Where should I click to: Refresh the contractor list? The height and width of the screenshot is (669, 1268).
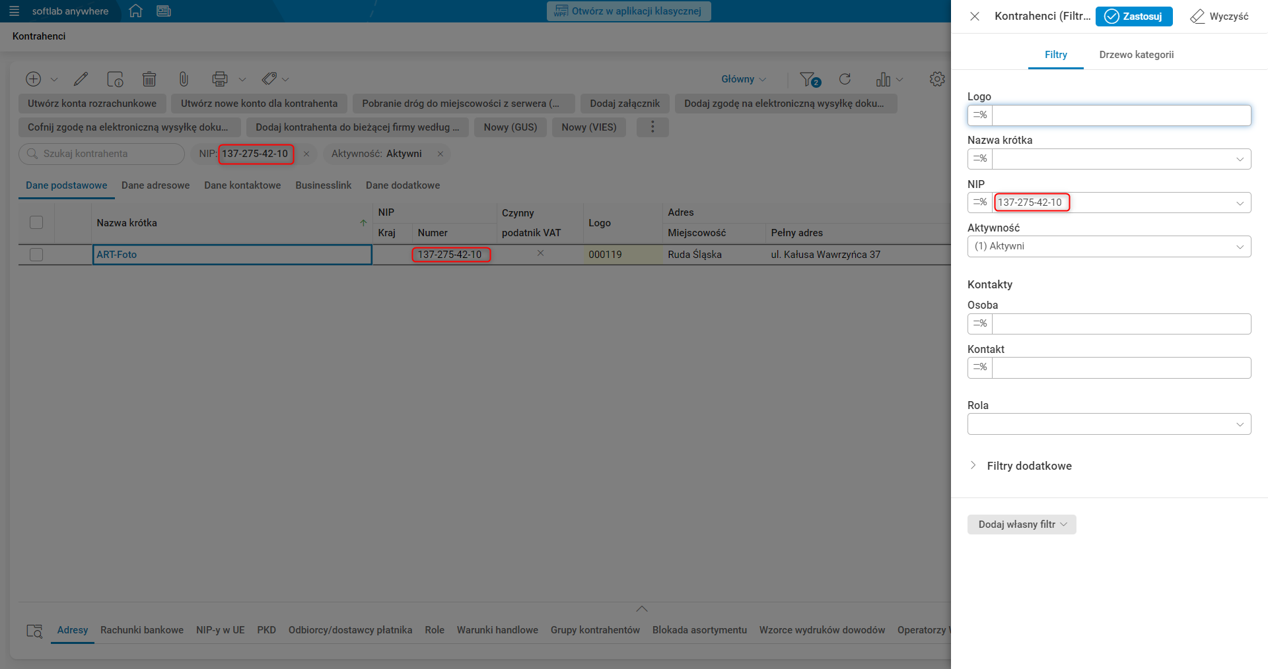tap(845, 79)
